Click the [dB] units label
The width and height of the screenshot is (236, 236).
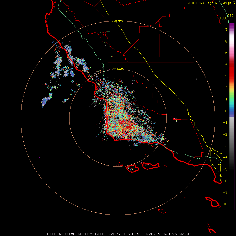click(224, 18)
